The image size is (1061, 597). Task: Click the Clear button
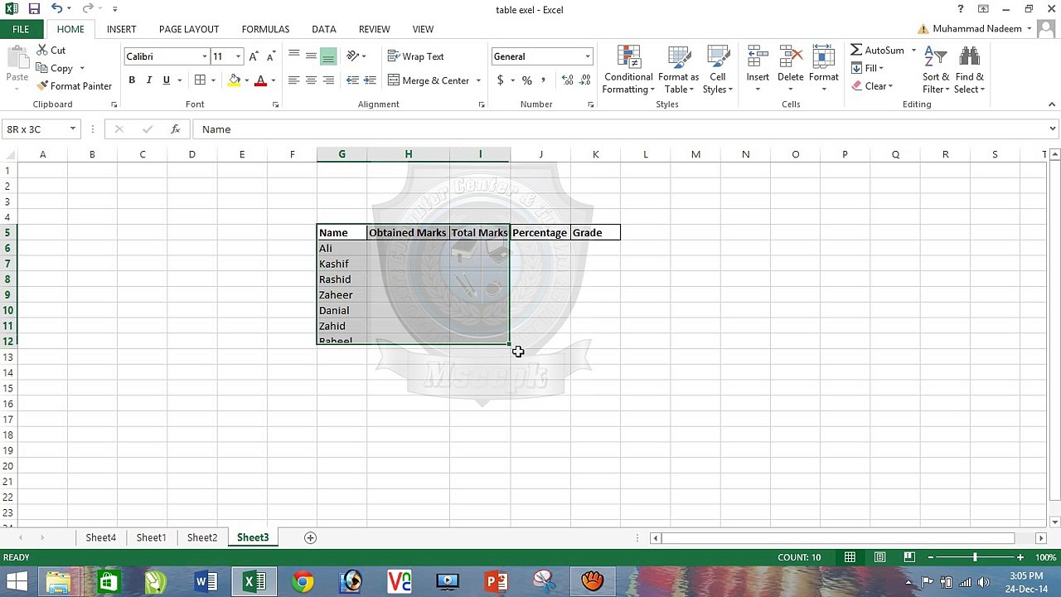[872, 86]
